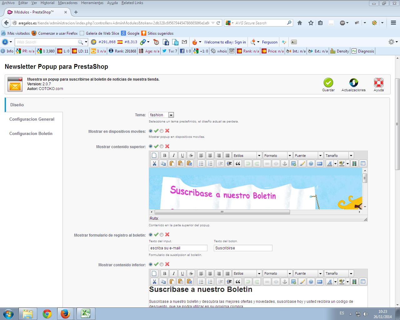
Task: Enable 'Mostrar en dispositivos moviles' yes radio
Action: pos(151,131)
